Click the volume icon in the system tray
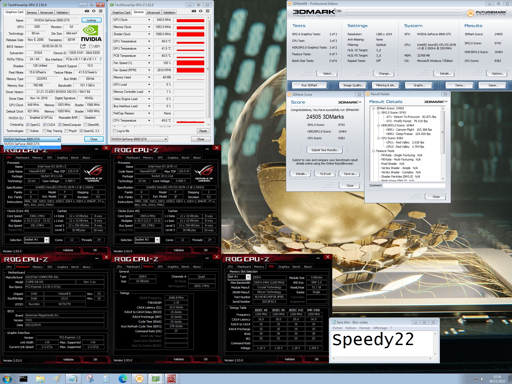Screen dimensions: 512x384 pos(483,379)
